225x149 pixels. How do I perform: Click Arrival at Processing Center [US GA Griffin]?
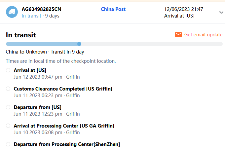point(64,126)
